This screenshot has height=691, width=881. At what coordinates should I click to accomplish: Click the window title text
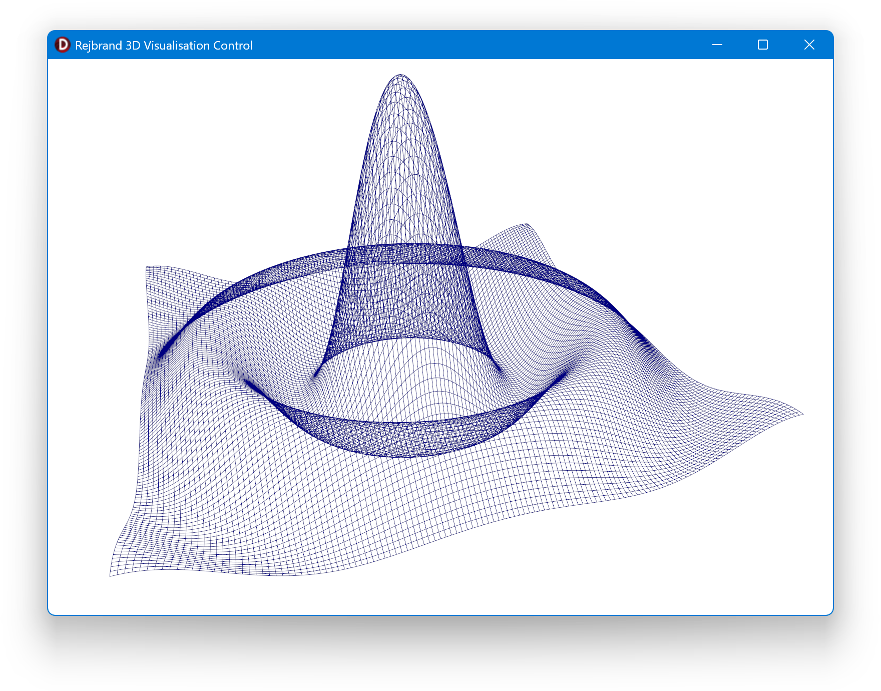163,46
